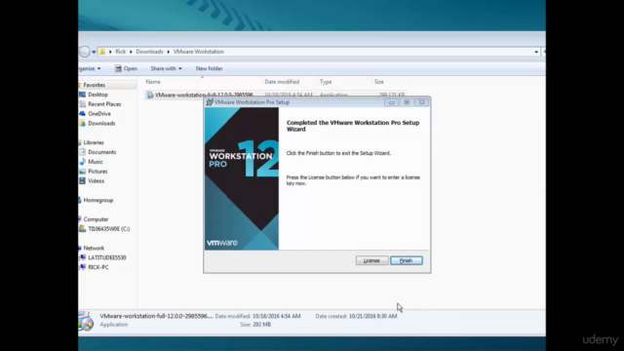
Task: Click Downloads in the address breadcrumb
Action: pos(149,52)
